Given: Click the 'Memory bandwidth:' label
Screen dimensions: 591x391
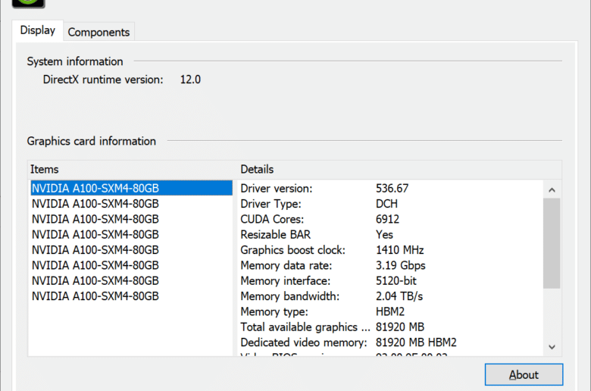Looking at the screenshot, I should coord(290,296).
